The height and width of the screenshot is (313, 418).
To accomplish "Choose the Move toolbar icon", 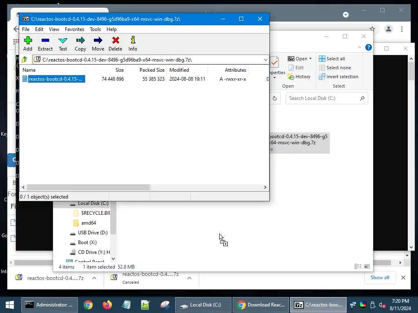I will tap(98, 44).
